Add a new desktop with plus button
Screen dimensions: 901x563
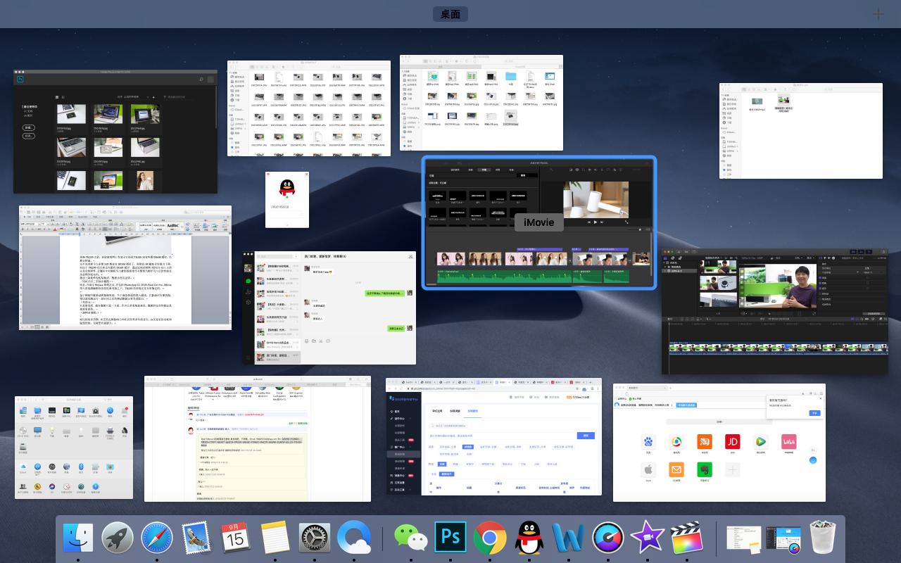(x=878, y=14)
